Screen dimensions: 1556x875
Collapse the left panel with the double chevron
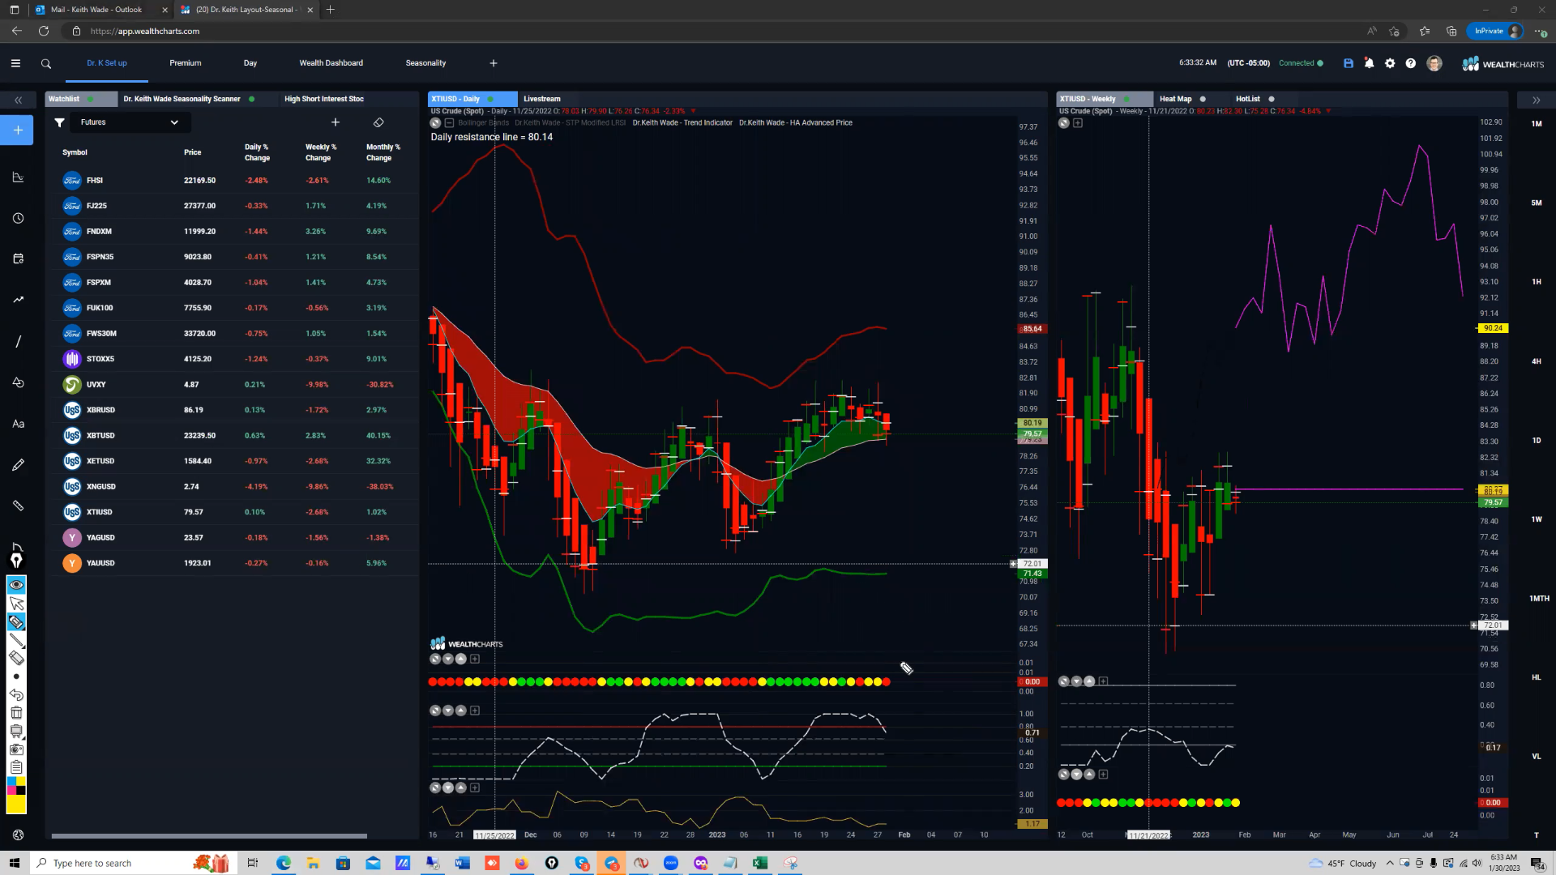pyautogui.click(x=18, y=100)
